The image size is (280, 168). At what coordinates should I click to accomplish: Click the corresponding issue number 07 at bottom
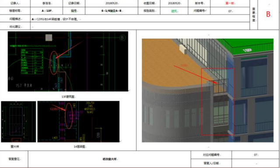(255, 155)
